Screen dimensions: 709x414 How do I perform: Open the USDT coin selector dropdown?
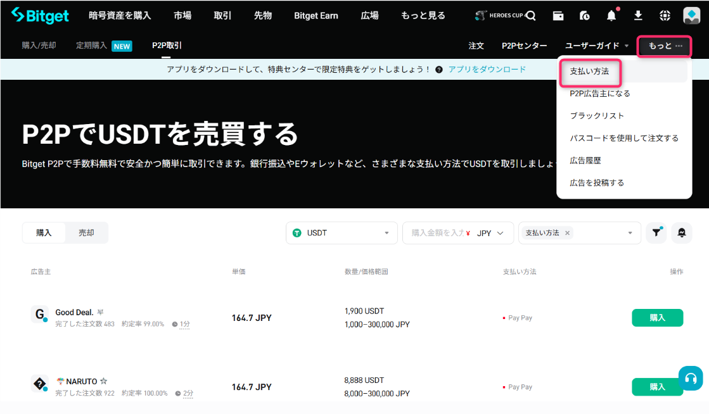tap(341, 233)
